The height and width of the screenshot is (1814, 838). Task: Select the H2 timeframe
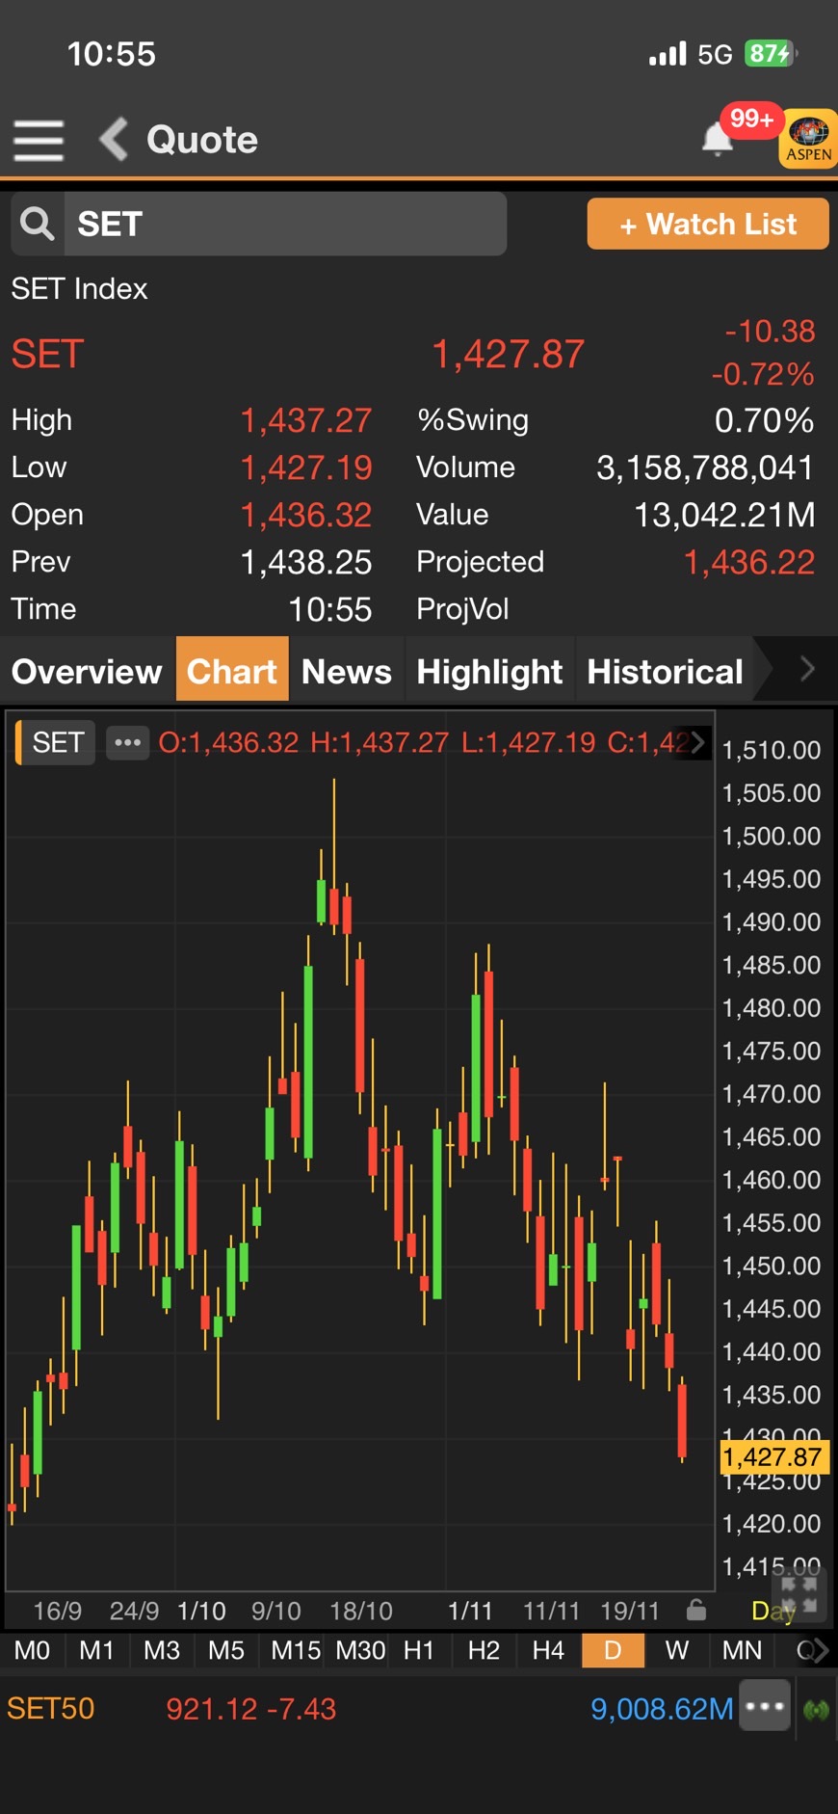(x=484, y=1650)
